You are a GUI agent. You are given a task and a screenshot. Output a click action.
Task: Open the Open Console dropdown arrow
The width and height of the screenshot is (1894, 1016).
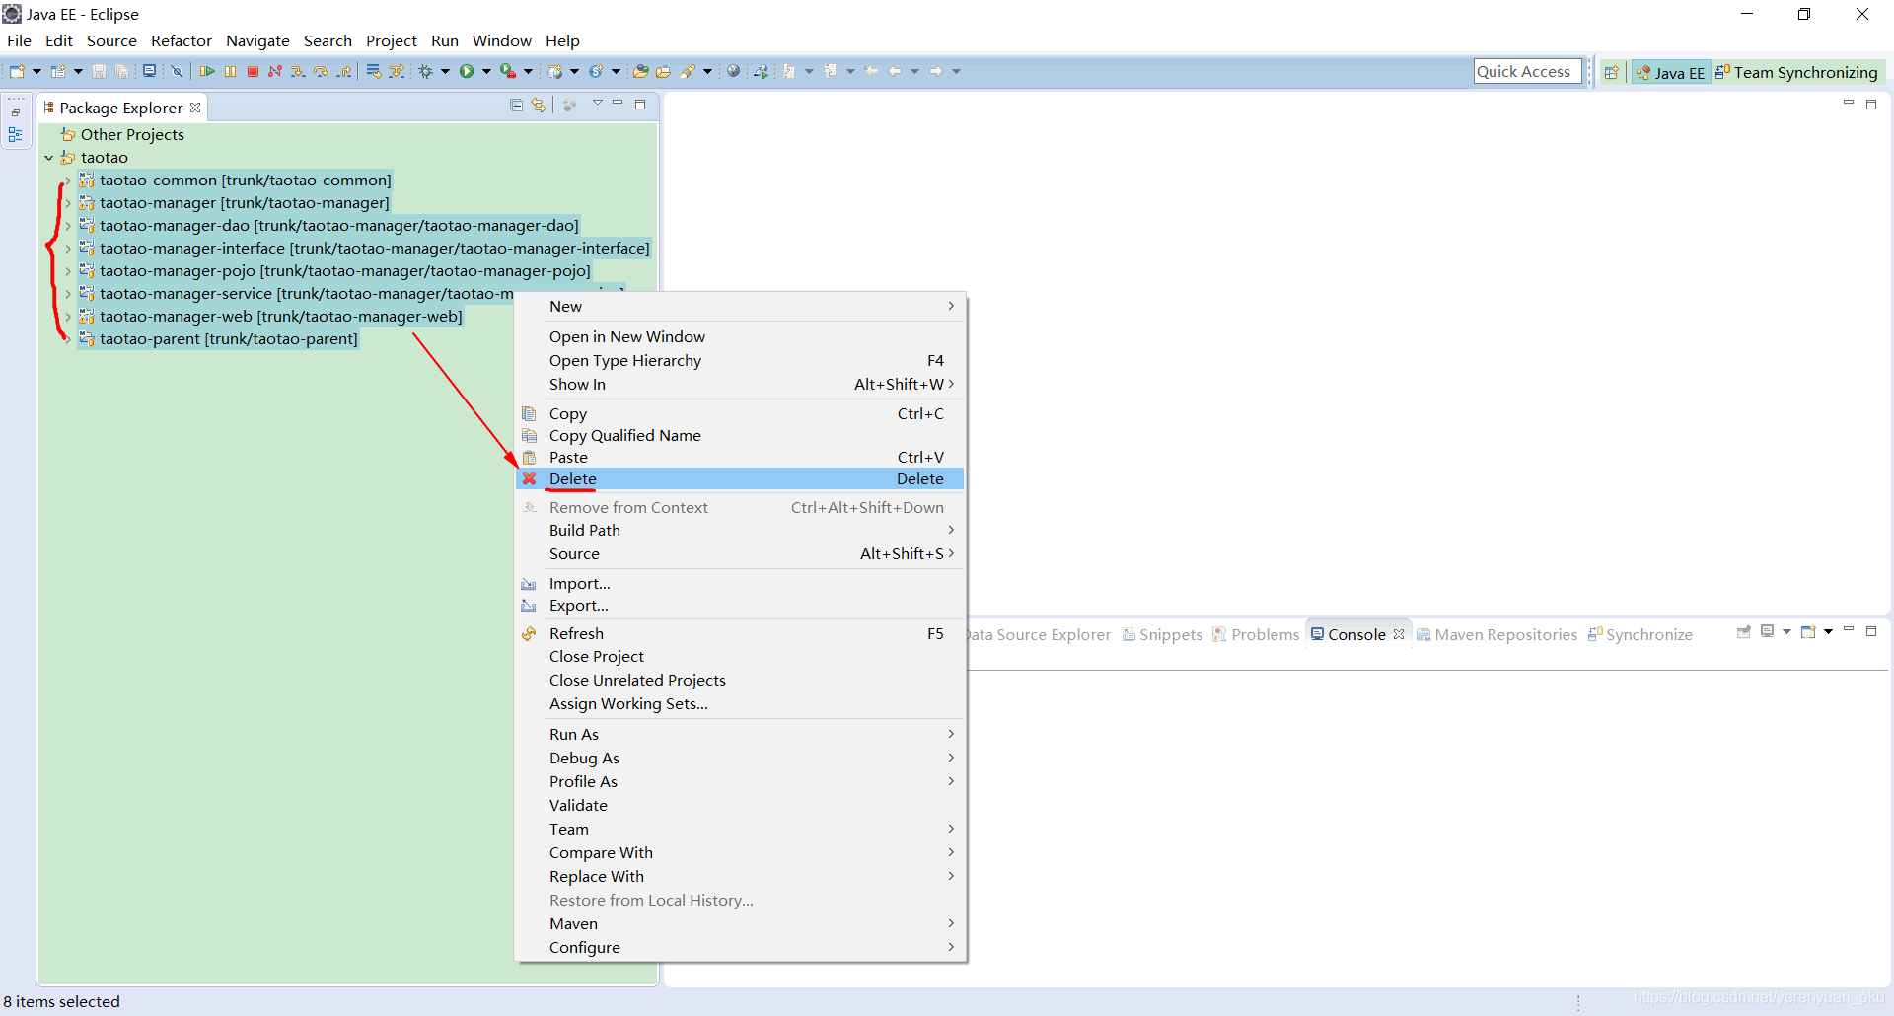coord(1828,631)
